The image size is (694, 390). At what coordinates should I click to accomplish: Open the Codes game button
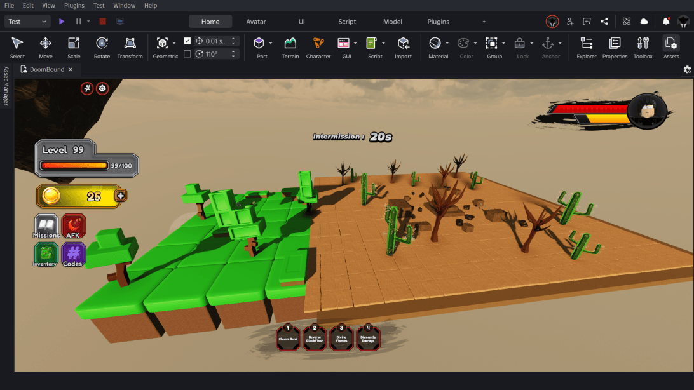tap(73, 255)
